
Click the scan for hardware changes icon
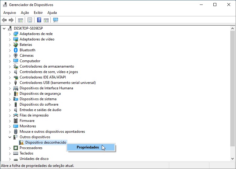tap(56, 20)
